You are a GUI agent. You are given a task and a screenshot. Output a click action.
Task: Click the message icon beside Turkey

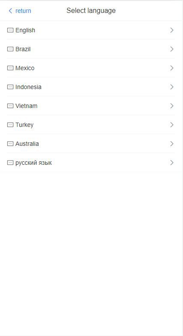pyautogui.click(x=10, y=125)
